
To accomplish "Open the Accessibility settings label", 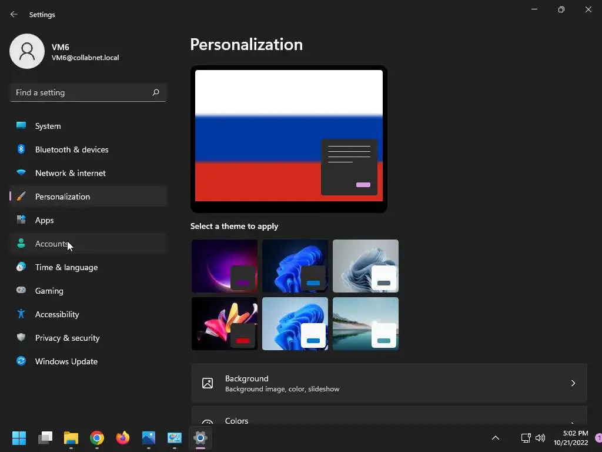I will (x=57, y=314).
